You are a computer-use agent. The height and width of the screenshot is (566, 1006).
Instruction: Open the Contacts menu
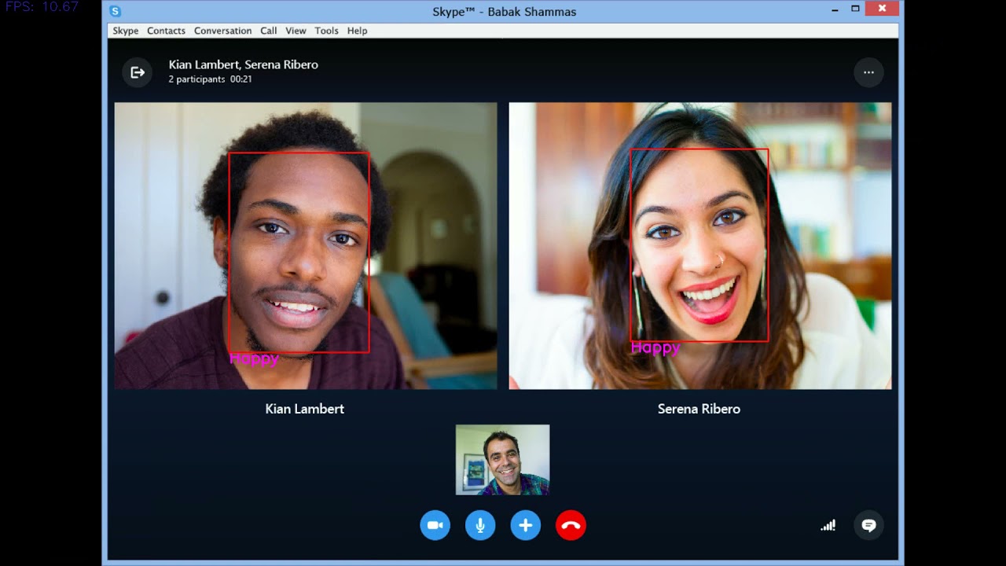pyautogui.click(x=166, y=31)
